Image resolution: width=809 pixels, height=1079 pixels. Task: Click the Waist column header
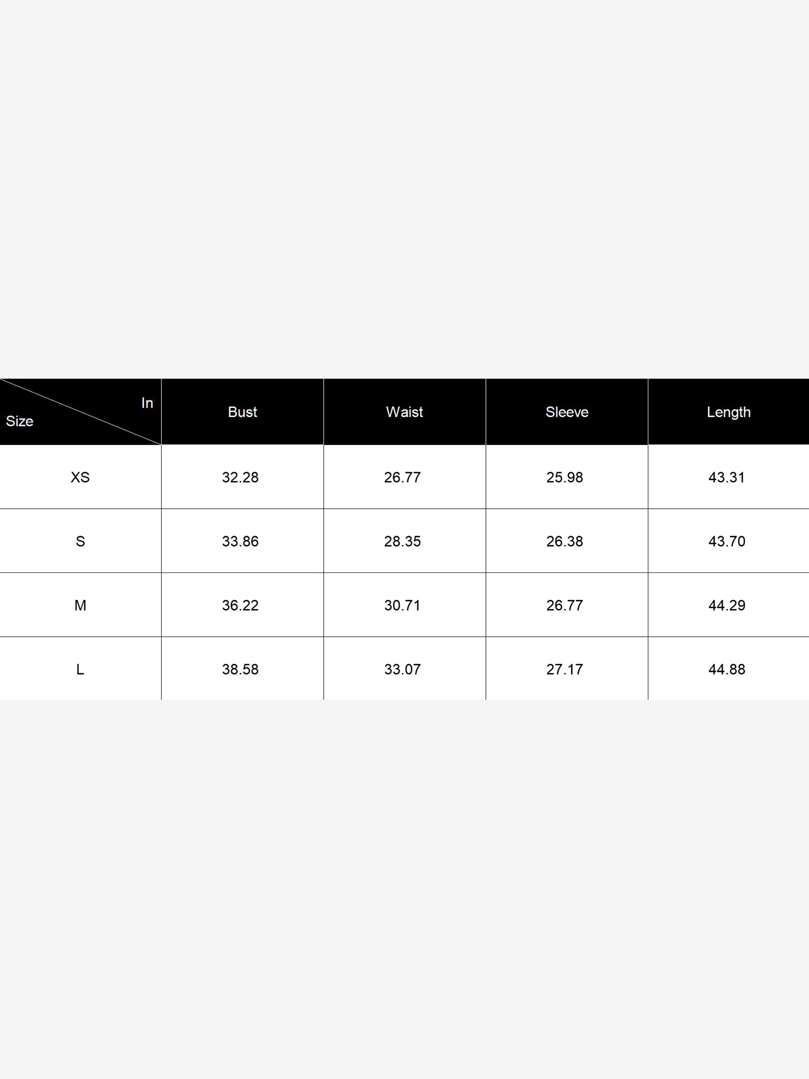[404, 412]
